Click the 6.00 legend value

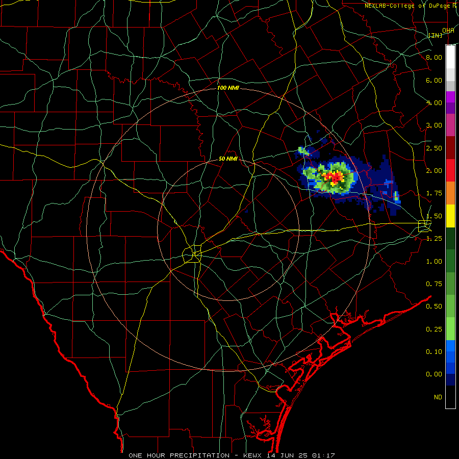[x=434, y=80]
